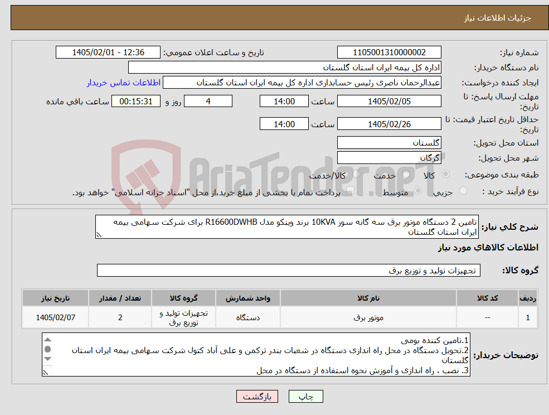549x415 pixels.
Task: Click the heading اطلاعات کالاهای مورد نیاز
Action: point(488,248)
